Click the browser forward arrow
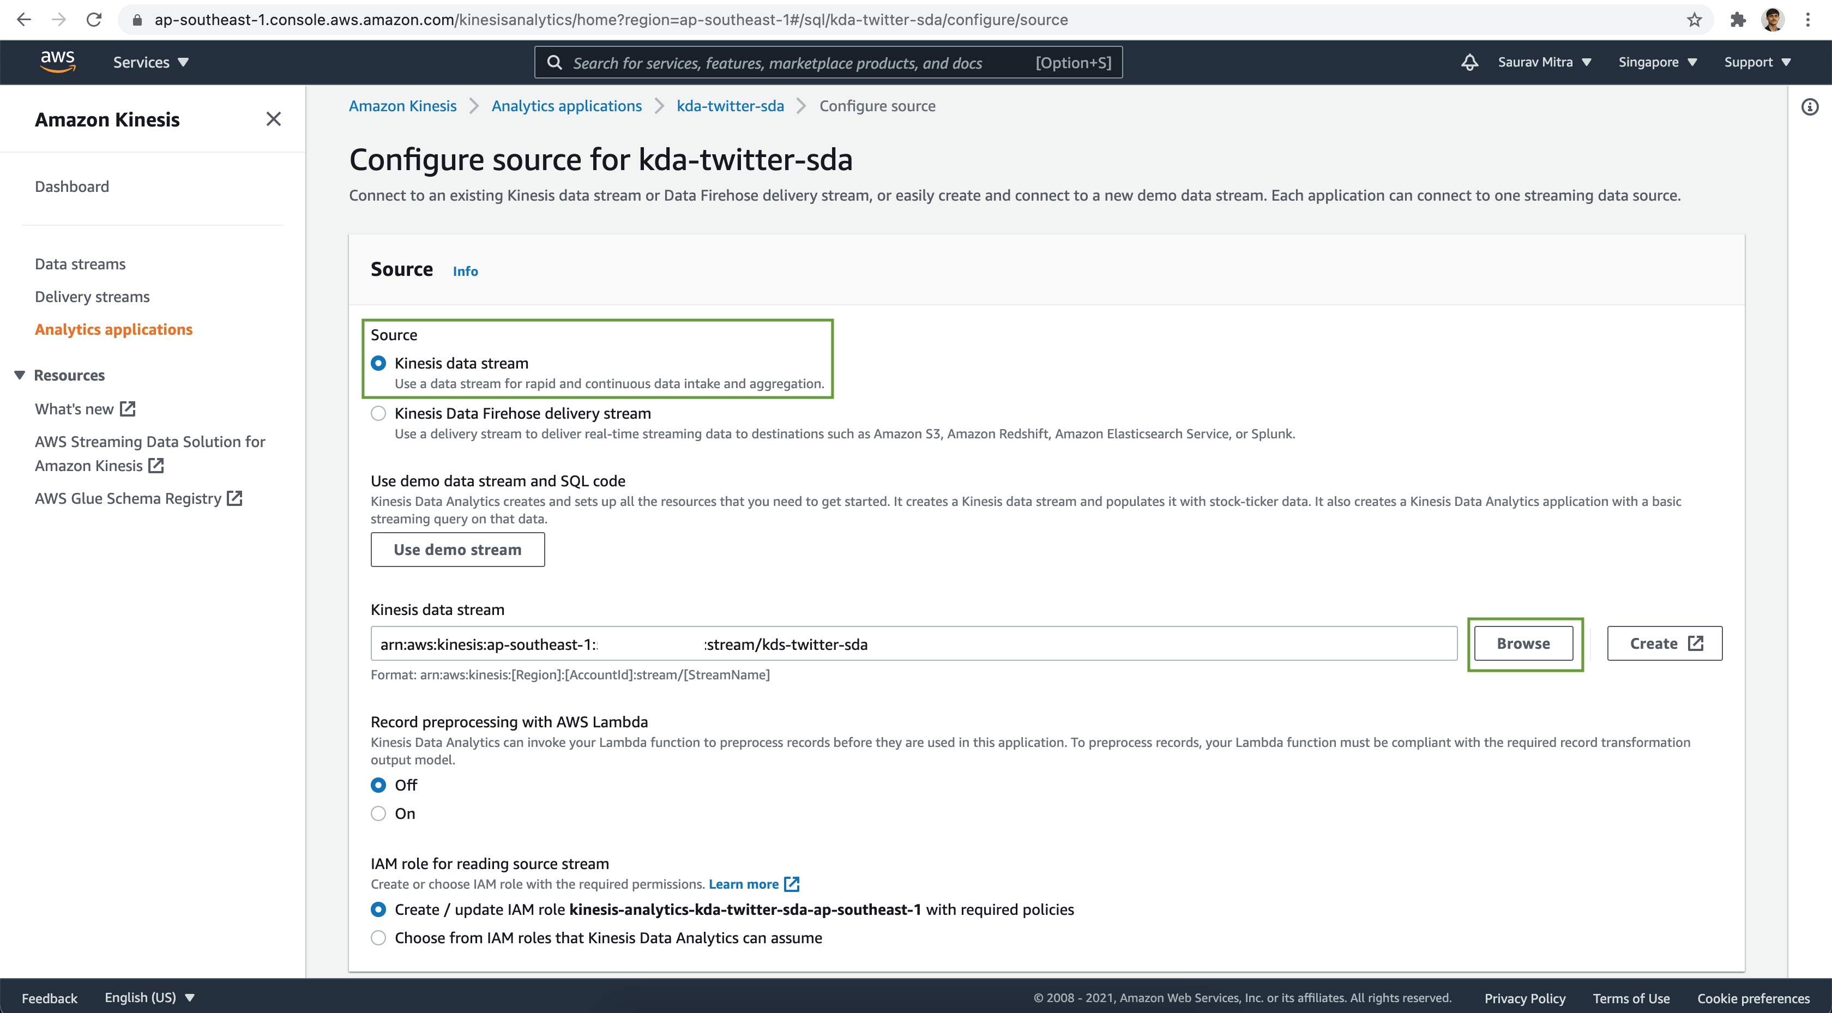 click(59, 20)
